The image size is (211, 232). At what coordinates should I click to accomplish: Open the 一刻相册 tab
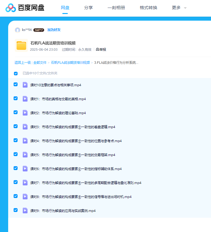coord(116,8)
